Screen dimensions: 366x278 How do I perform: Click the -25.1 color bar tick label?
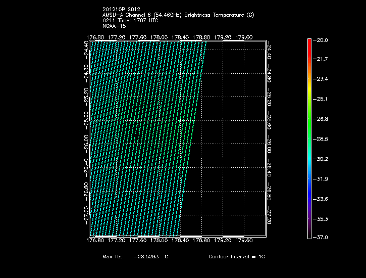click(322, 99)
